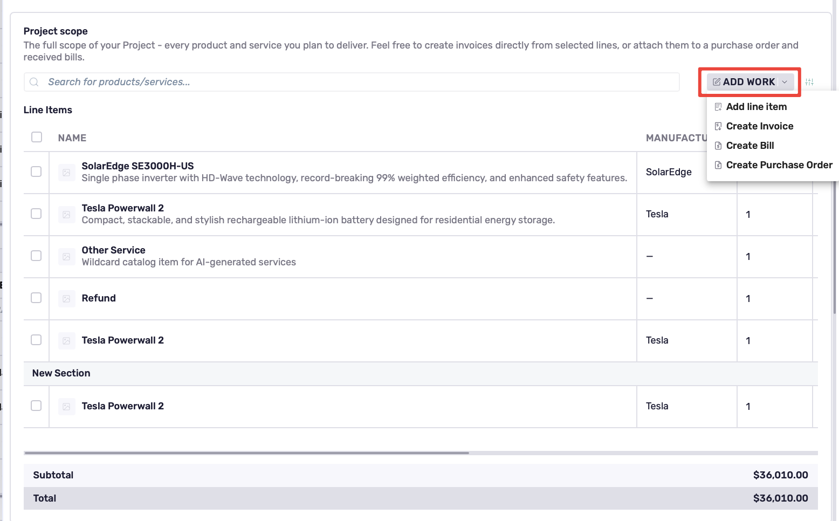Viewport: 839px width, 521px height.
Task: Click the search magnifier icon
Action: pyautogui.click(x=34, y=82)
